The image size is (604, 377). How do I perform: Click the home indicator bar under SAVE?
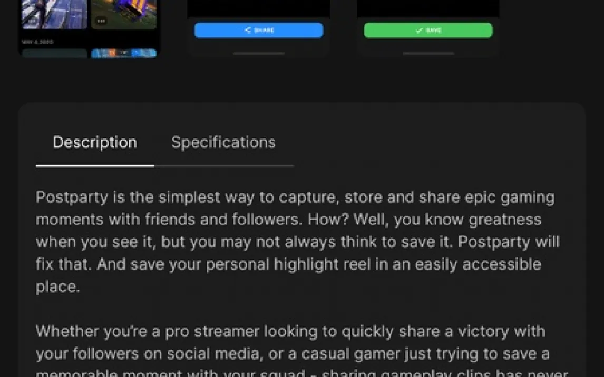[x=428, y=54]
